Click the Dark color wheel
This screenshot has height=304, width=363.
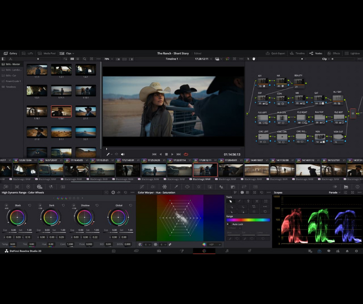click(x=51, y=217)
